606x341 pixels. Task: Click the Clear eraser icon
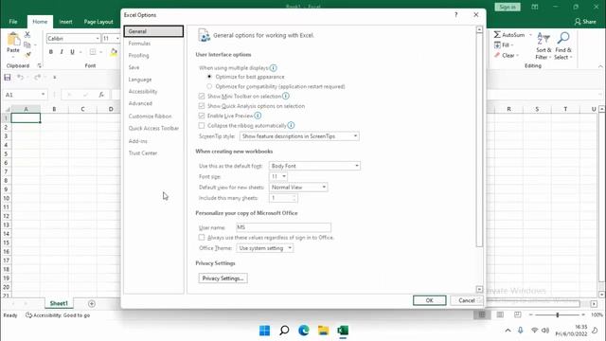point(497,55)
